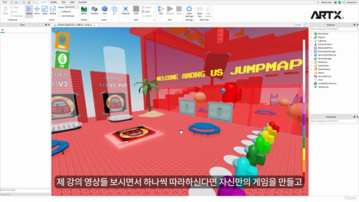Open the Material dropdown arrow
Screen dimensions: 359x202
point(126,17)
